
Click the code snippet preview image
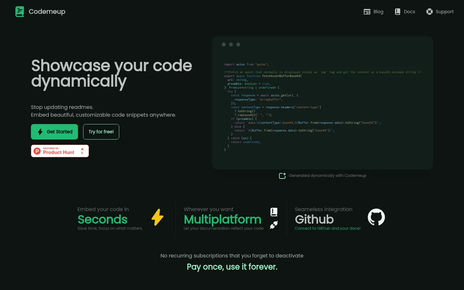pyautogui.click(x=322, y=103)
